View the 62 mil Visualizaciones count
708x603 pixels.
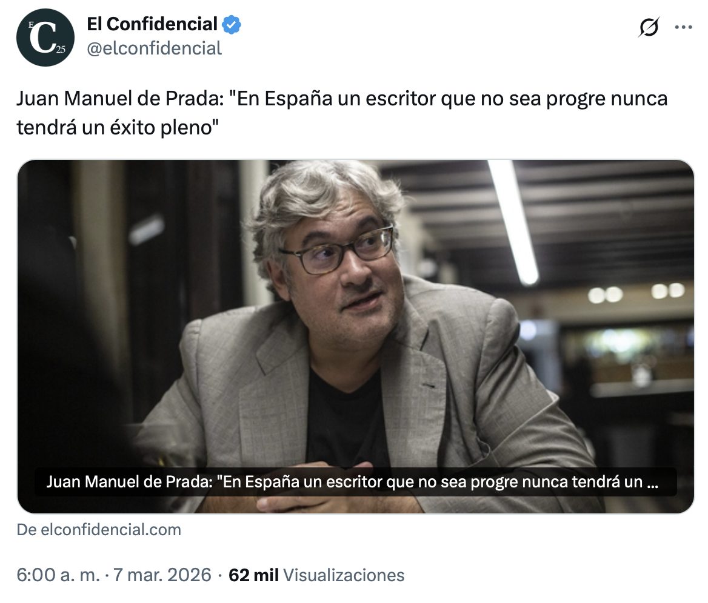click(316, 575)
